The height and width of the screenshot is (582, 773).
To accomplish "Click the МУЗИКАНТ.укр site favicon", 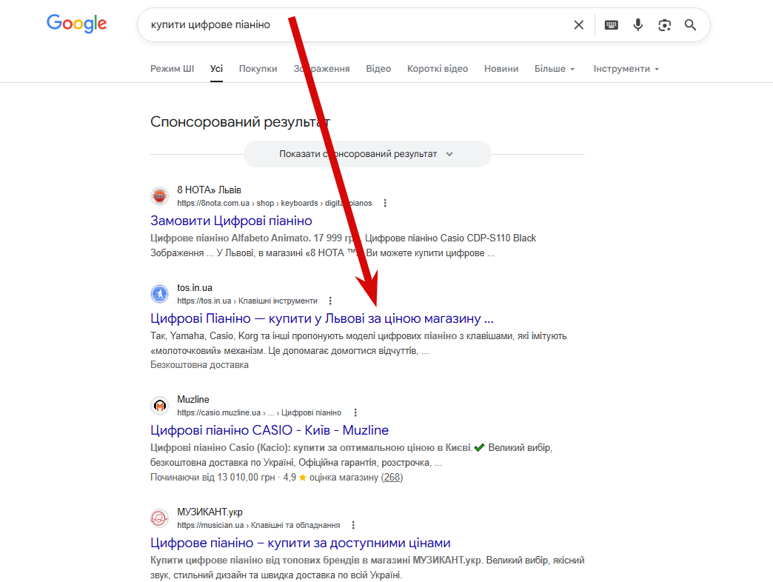I will tap(159, 518).
